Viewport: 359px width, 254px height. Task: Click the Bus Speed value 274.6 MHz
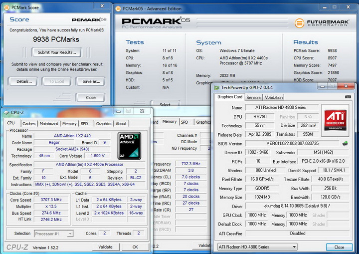(x=51, y=213)
